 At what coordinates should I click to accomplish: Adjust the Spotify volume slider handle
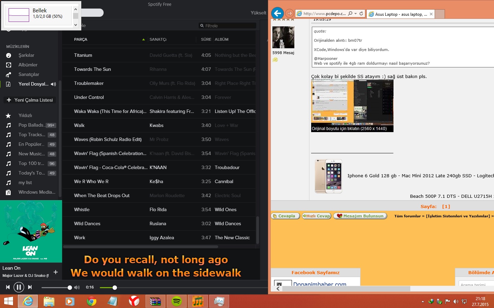pos(70,287)
